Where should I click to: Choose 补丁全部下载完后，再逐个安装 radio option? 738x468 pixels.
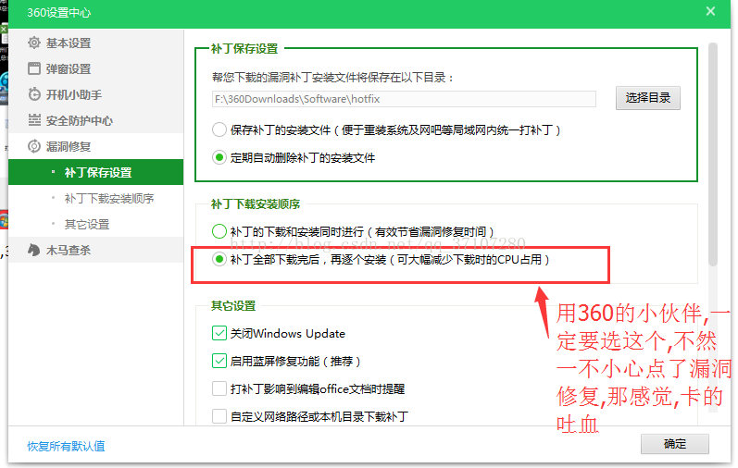pos(219,259)
